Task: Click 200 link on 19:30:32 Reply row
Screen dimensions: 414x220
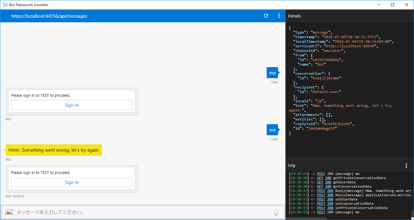Action: (330, 191)
